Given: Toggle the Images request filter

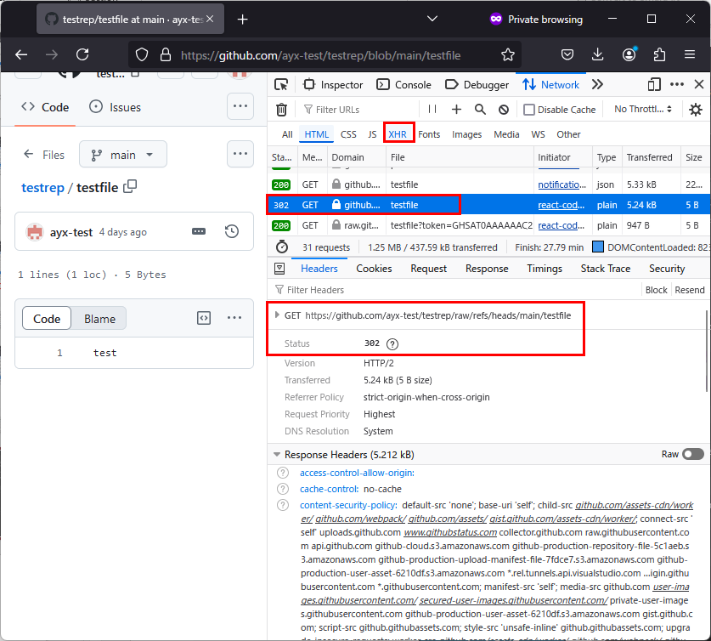Looking at the screenshot, I should (x=466, y=134).
